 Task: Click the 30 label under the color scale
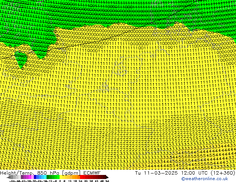pyautogui.click(x=86, y=181)
